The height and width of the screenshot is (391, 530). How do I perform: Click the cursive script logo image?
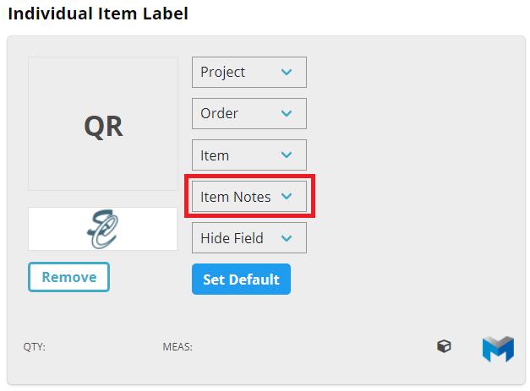coord(102,229)
